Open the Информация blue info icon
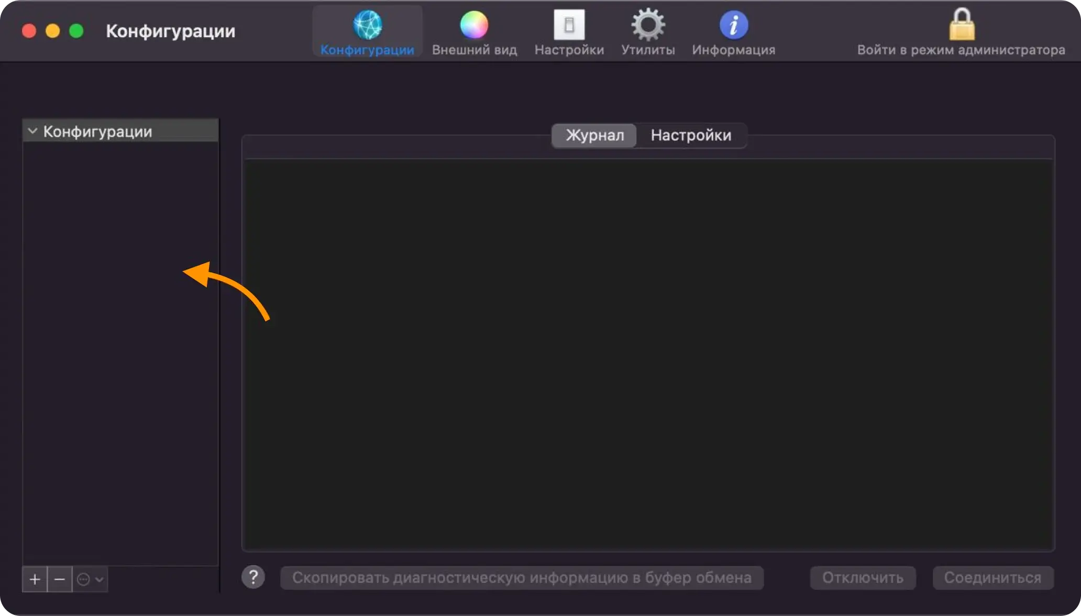 [733, 25]
